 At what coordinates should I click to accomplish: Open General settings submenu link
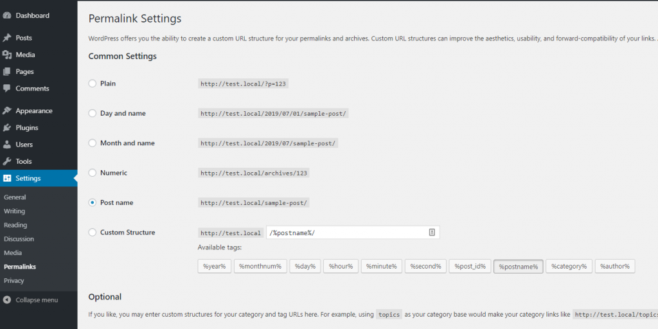click(15, 197)
